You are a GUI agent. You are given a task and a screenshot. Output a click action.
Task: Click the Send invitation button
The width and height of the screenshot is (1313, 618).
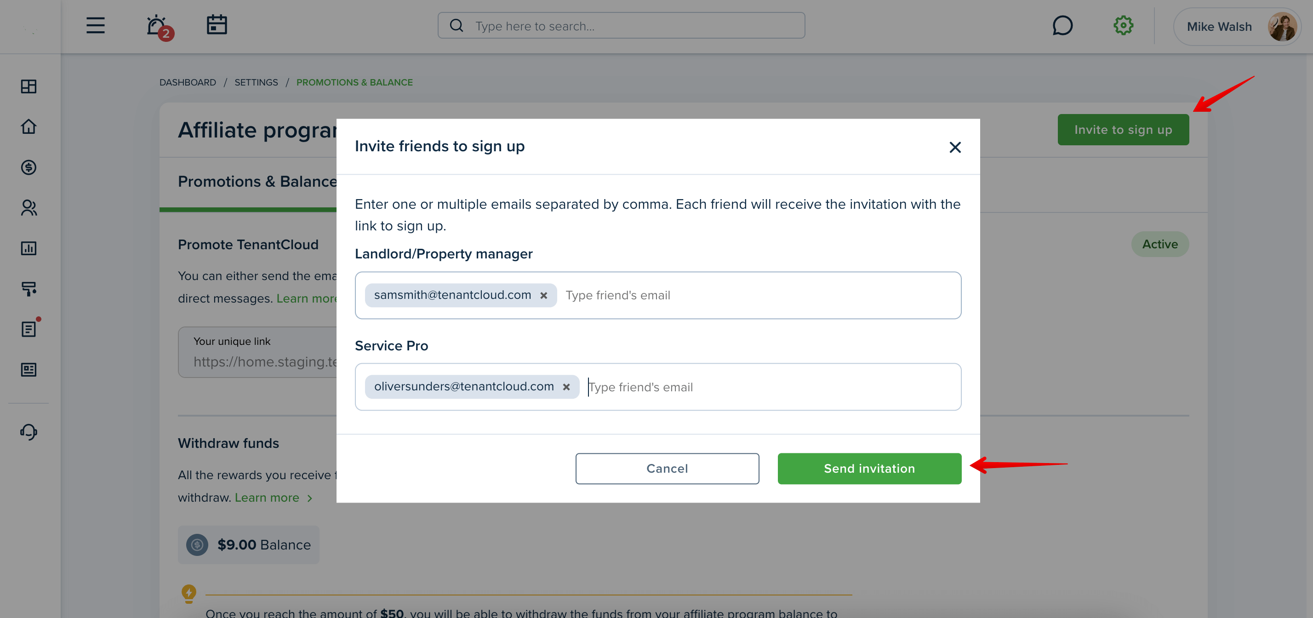tap(869, 469)
